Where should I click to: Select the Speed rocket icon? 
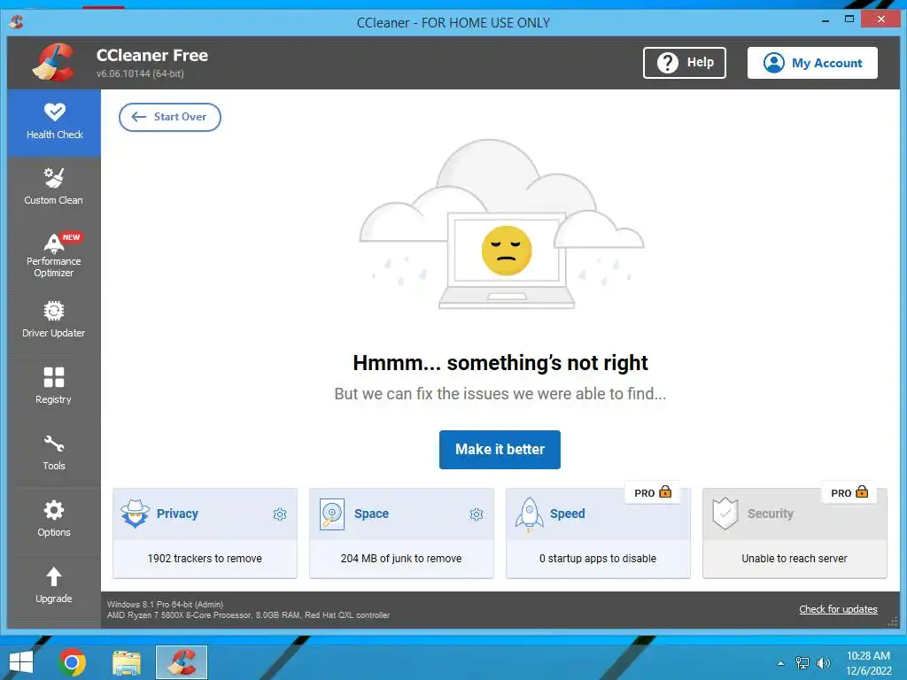(x=530, y=514)
